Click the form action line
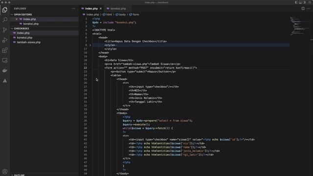This screenshot has height=176, width=313. (x=151, y=68)
